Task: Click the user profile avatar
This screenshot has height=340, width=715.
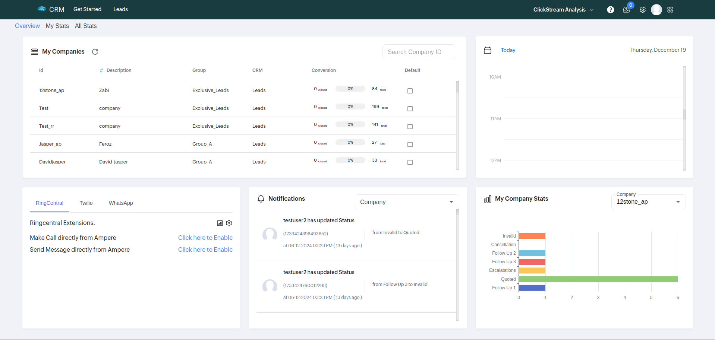Action: coord(656,10)
